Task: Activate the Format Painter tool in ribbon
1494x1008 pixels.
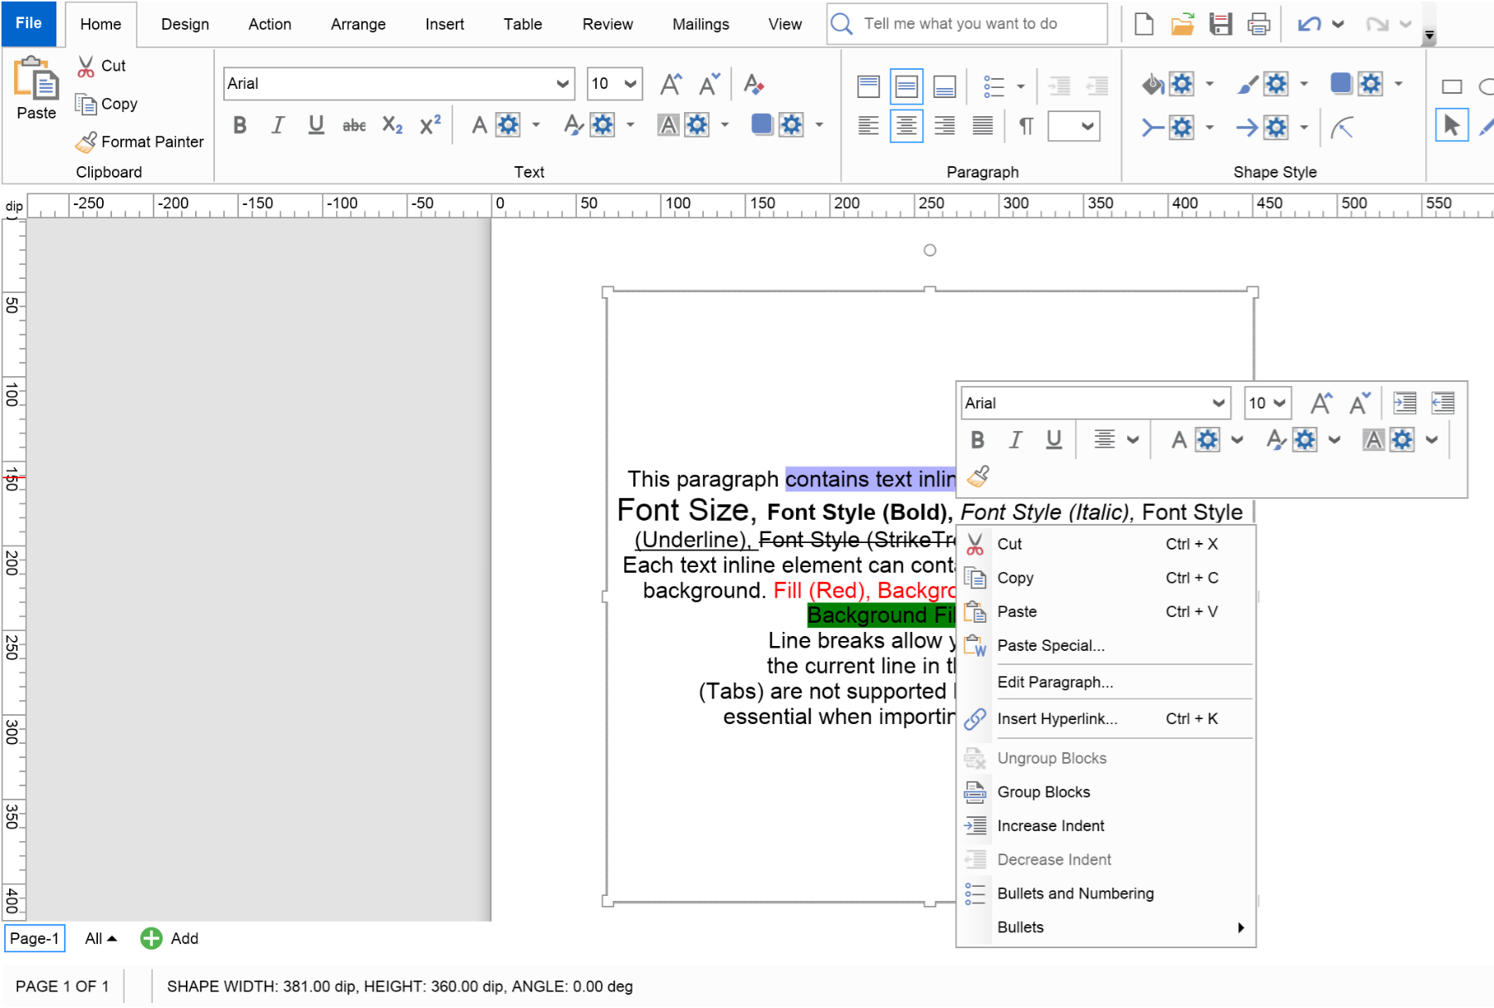Action: (139, 142)
